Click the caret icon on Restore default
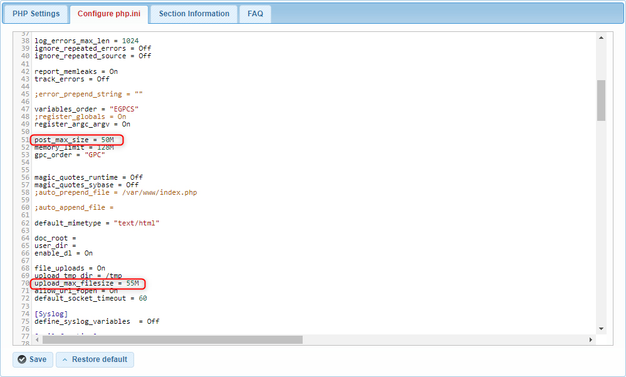This screenshot has width=626, height=377. (x=65, y=359)
